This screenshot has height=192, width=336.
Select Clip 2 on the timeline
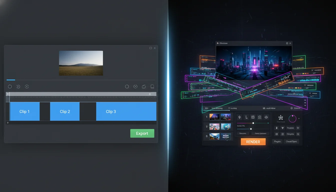[65, 111]
